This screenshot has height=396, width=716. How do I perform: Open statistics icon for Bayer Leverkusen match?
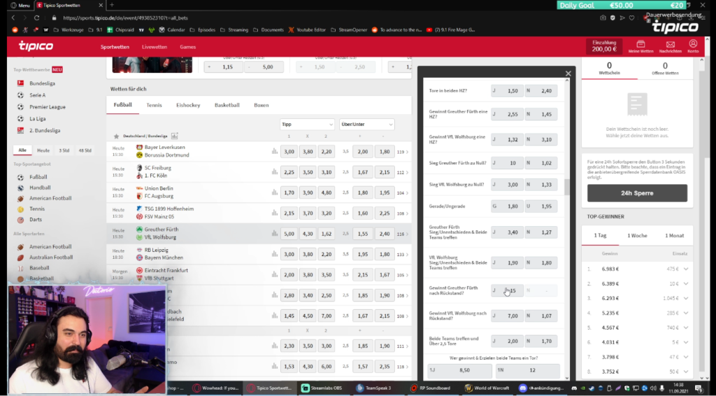(274, 151)
